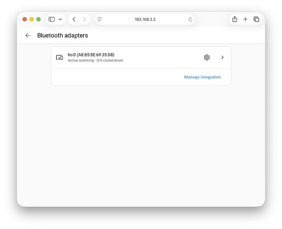Click the Manage integration link
Screen dimensions: 282x229
pyautogui.click(x=202, y=77)
